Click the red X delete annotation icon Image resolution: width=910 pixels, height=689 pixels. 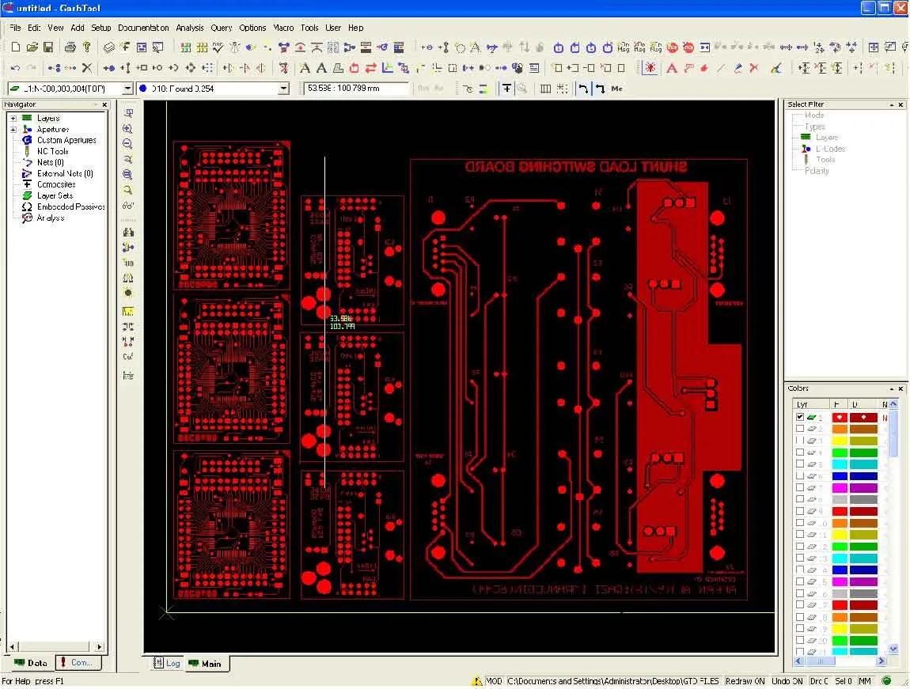(754, 68)
